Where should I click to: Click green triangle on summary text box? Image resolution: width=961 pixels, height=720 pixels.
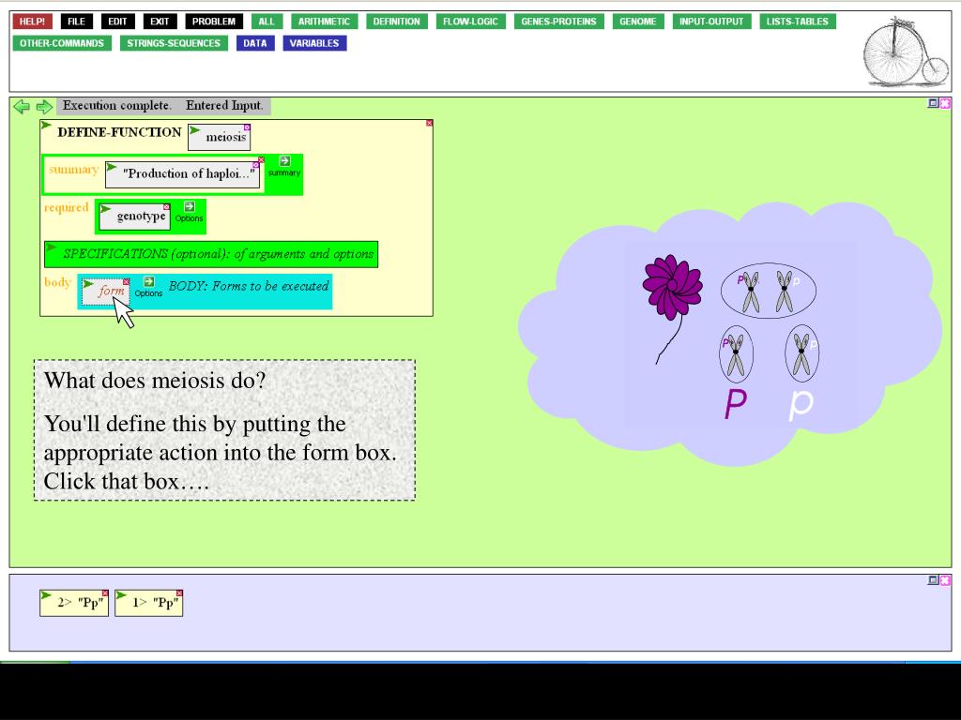pyautogui.click(x=112, y=167)
